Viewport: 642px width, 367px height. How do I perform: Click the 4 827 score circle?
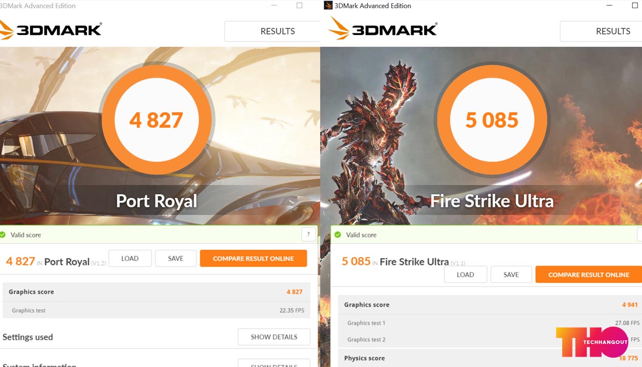(x=157, y=120)
